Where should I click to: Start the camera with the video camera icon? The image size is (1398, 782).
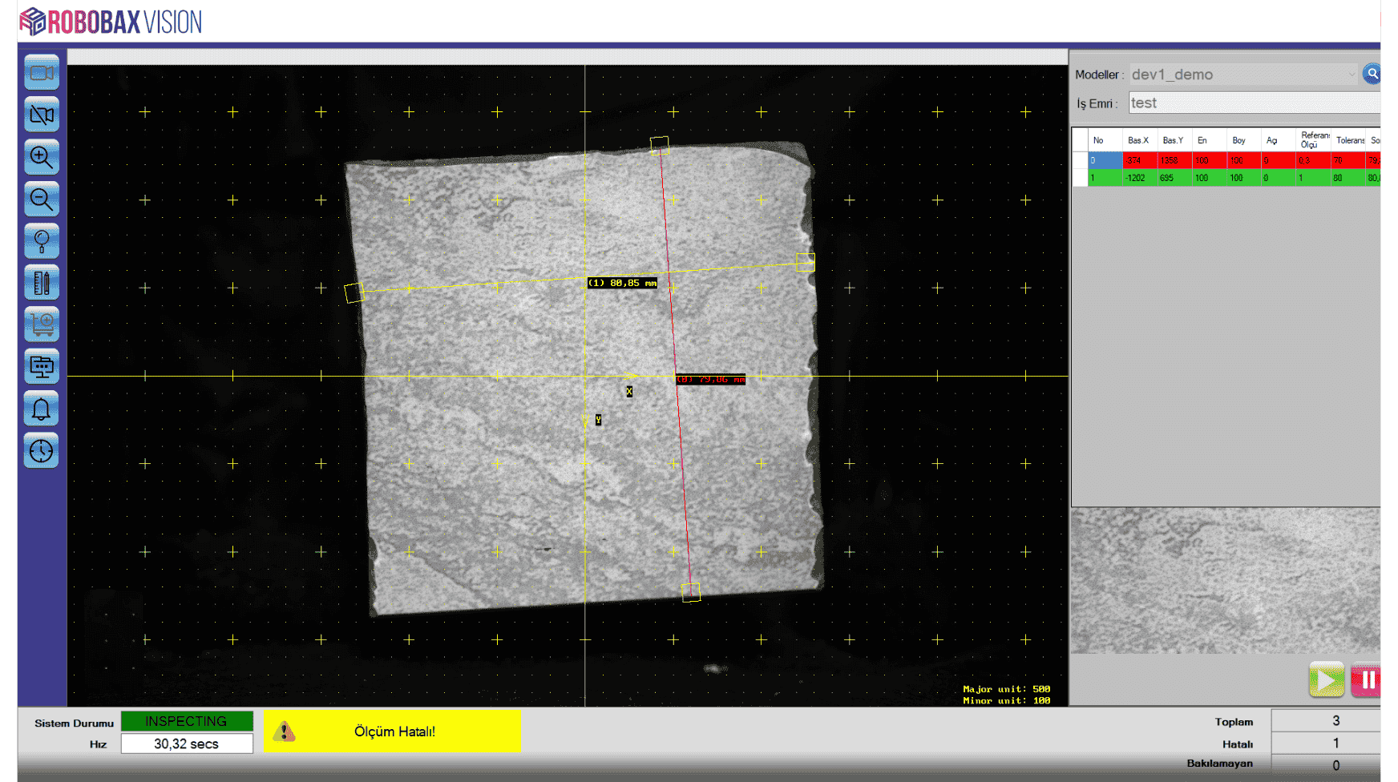click(x=42, y=73)
